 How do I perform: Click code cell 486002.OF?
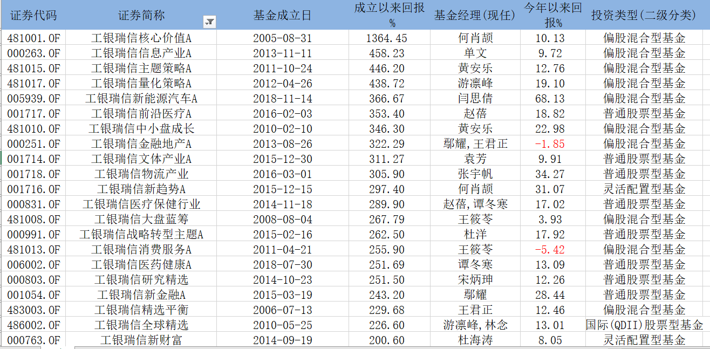[33, 325]
